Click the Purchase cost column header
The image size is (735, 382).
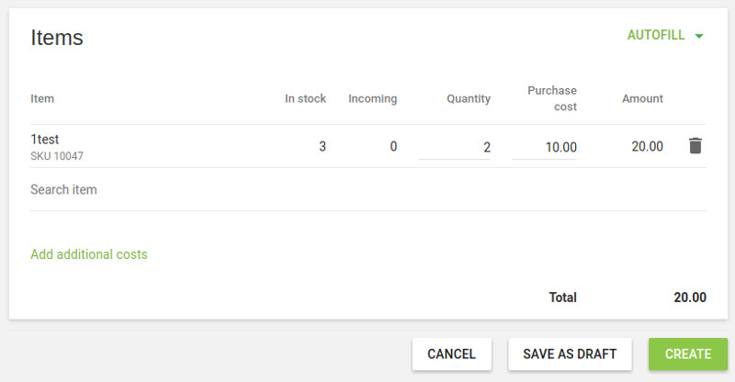point(552,99)
